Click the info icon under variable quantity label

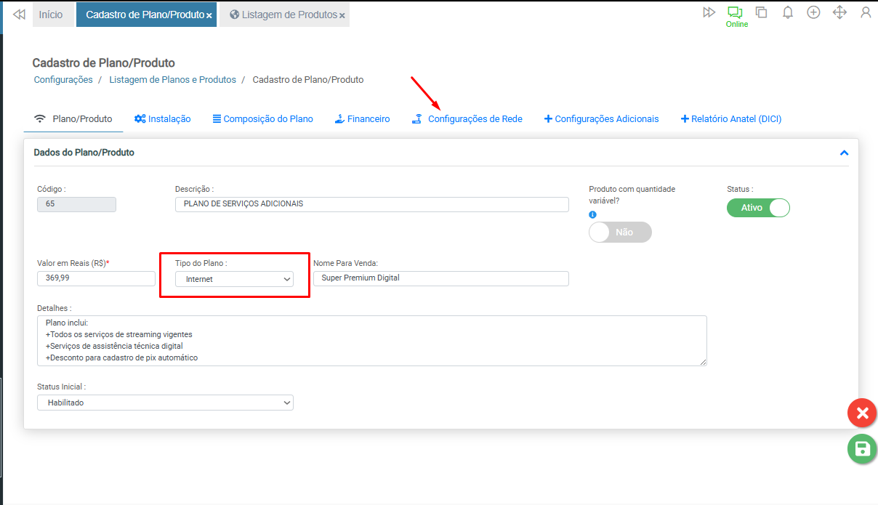click(592, 215)
